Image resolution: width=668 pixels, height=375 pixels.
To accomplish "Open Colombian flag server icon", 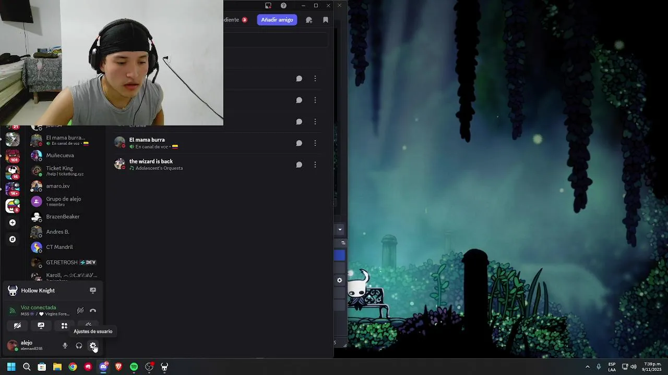I will pyautogui.click(x=13, y=206).
